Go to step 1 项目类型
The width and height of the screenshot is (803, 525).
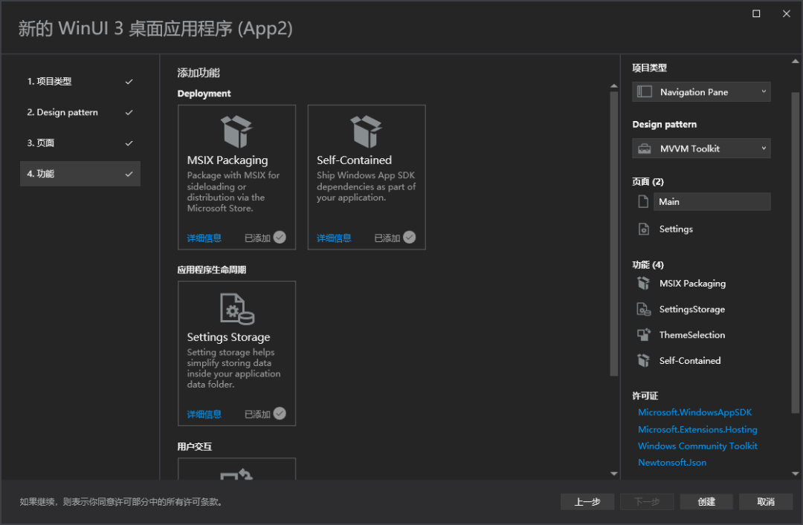[80, 82]
